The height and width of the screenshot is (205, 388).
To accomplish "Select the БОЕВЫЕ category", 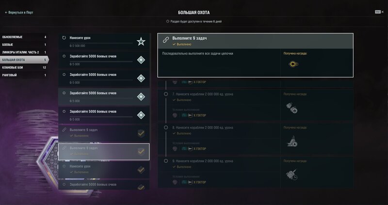I will click(24, 45).
